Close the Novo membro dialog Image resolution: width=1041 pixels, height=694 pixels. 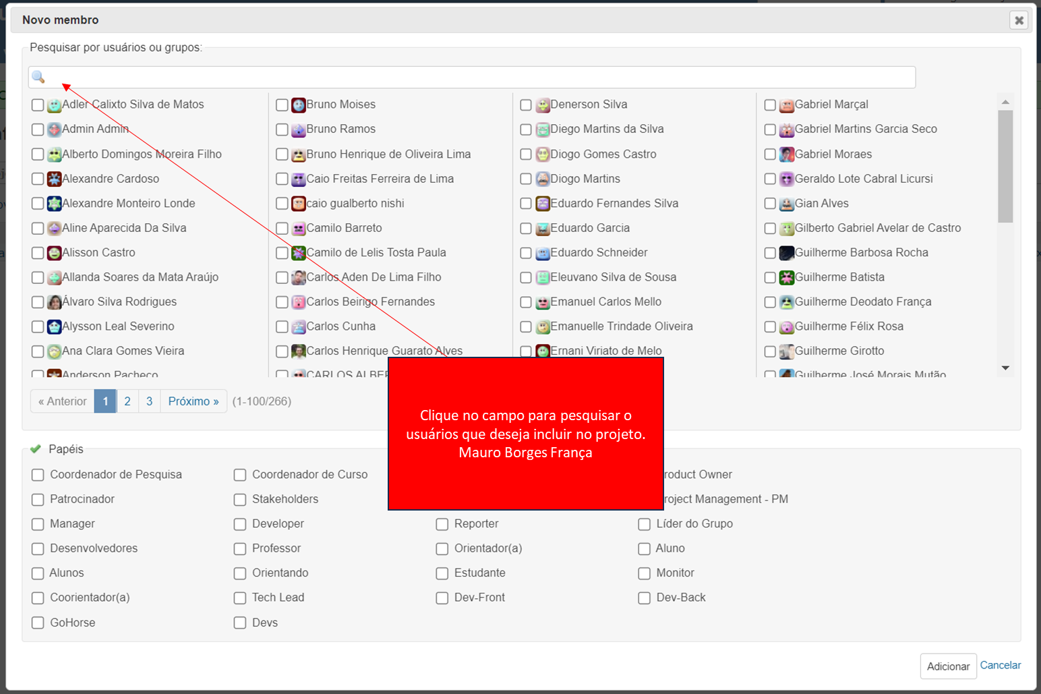pos(1019,20)
